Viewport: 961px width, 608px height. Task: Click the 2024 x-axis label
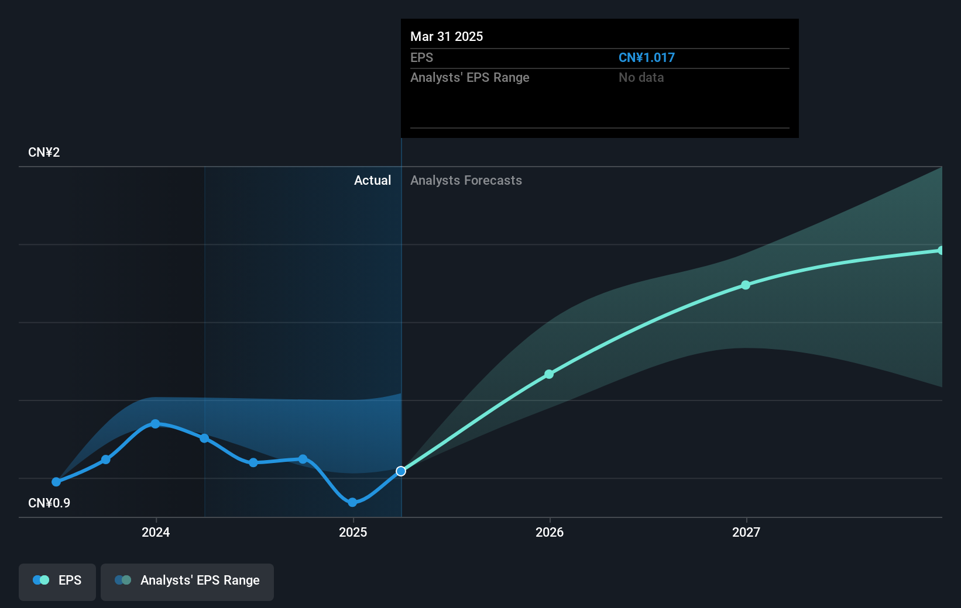point(156,532)
